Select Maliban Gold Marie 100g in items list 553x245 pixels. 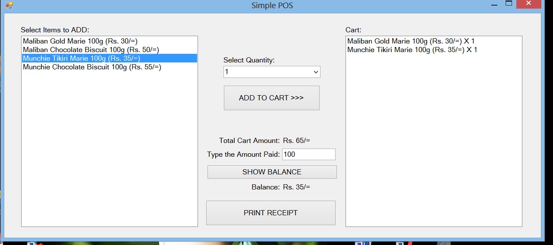coord(110,41)
